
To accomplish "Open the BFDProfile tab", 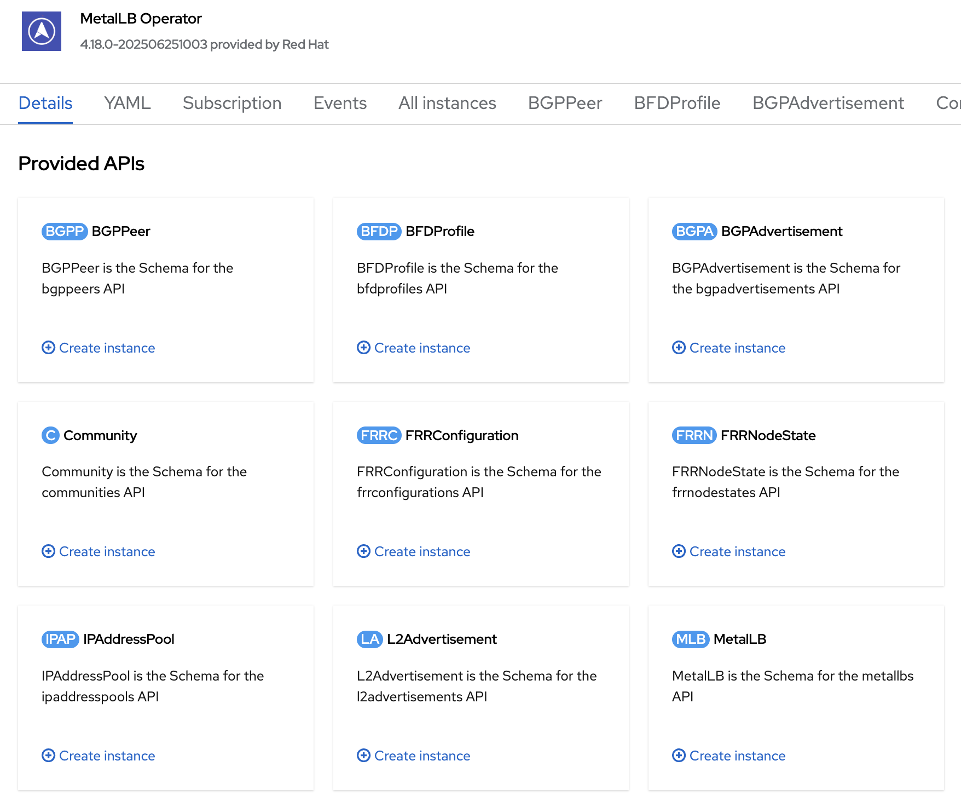I will (x=677, y=103).
